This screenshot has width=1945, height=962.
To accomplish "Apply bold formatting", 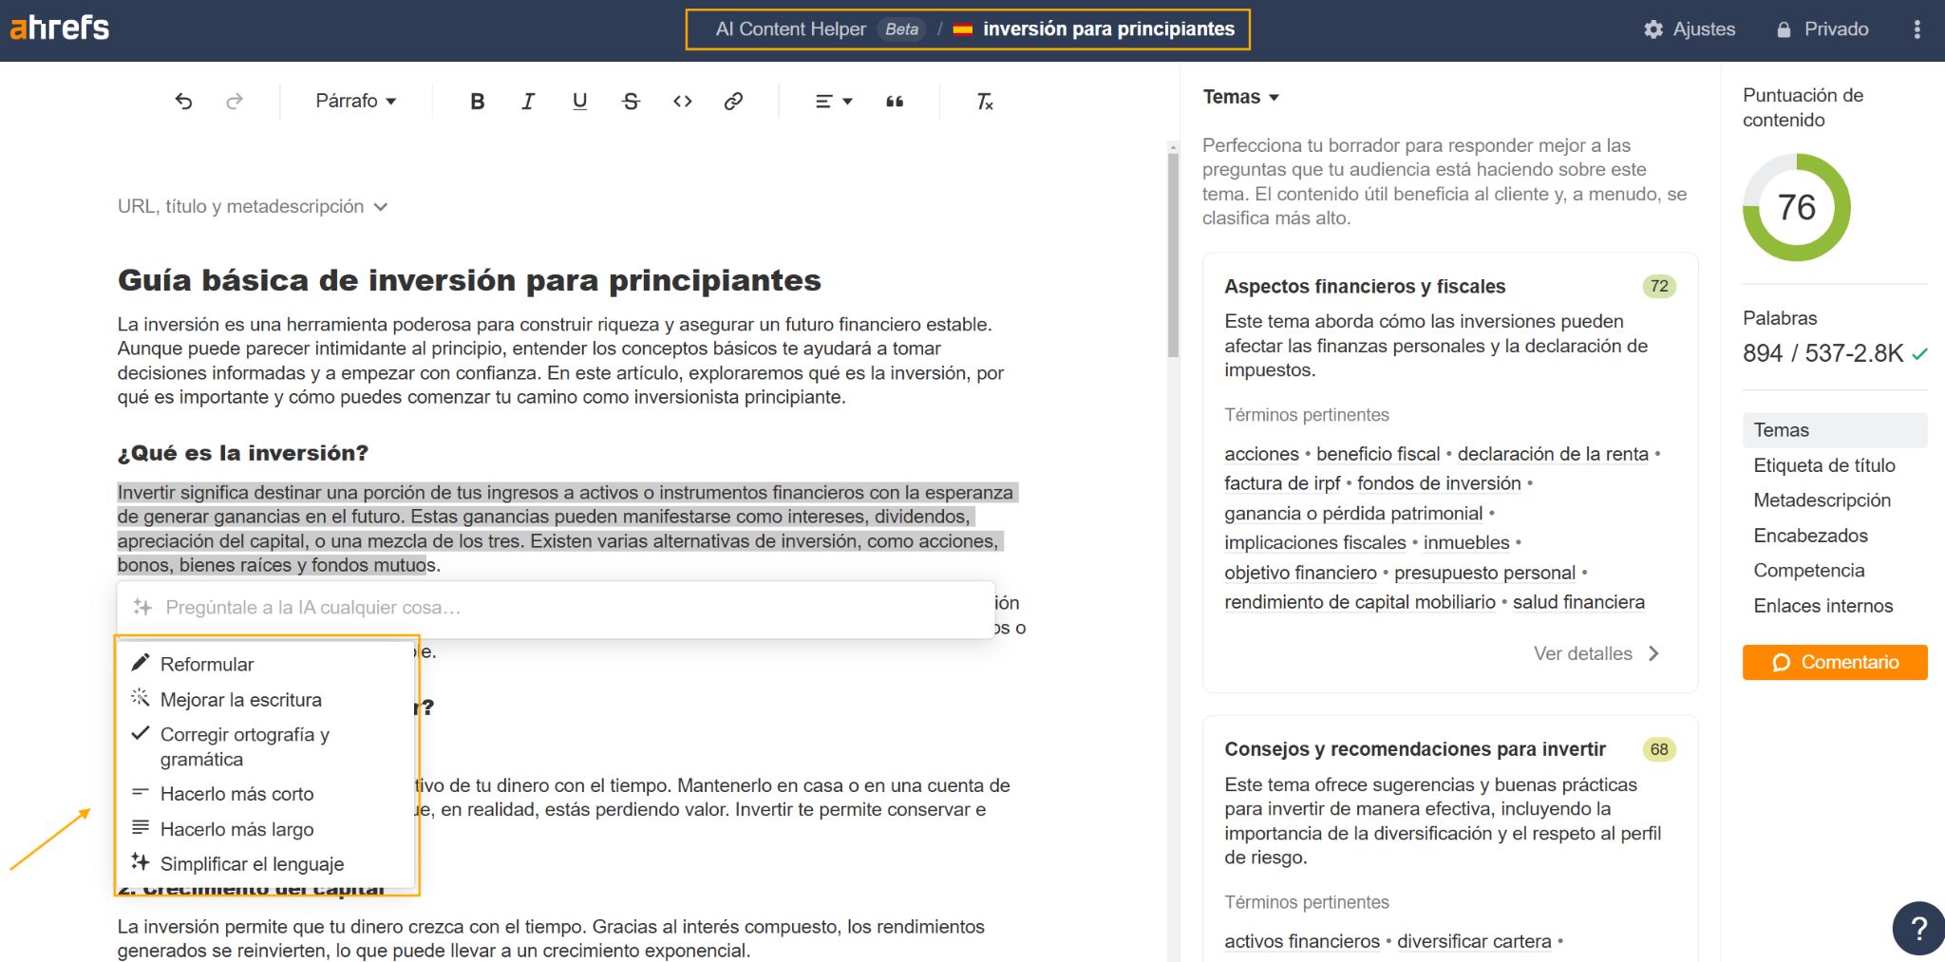I will (477, 101).
